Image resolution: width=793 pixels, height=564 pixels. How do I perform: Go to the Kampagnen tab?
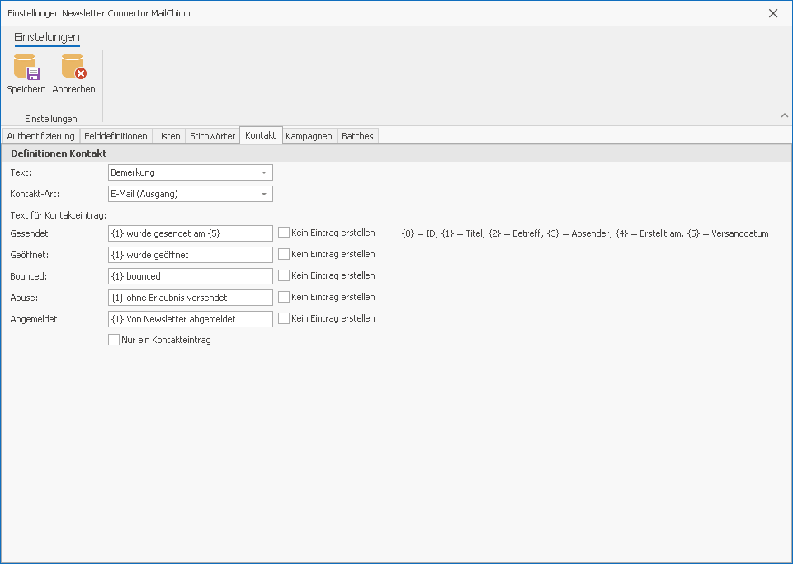point(309,136)
